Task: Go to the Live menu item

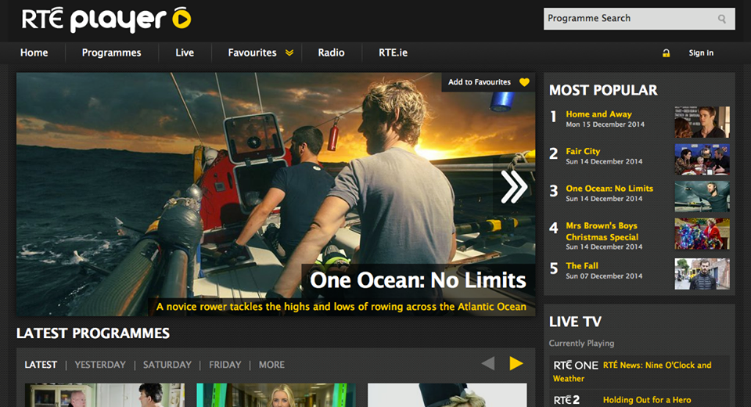Action: 185,52
